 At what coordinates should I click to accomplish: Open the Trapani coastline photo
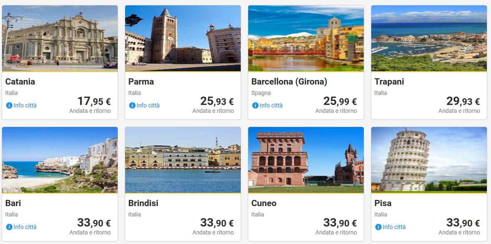point(429,38)
